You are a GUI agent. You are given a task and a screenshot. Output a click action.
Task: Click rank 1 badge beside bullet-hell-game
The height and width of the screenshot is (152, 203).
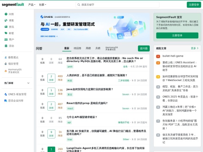pos(158,56)
